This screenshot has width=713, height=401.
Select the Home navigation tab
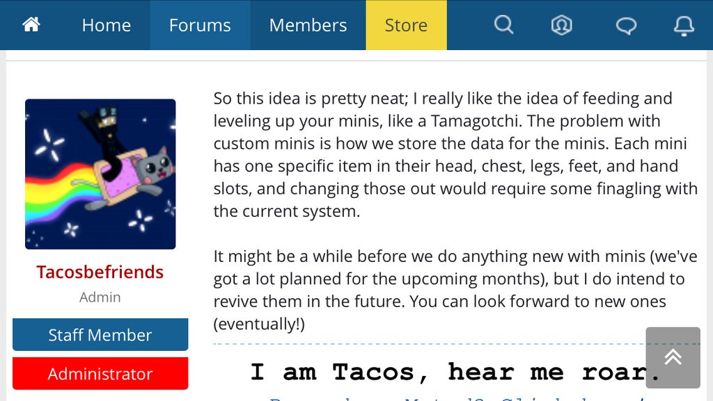click(107, 25)
